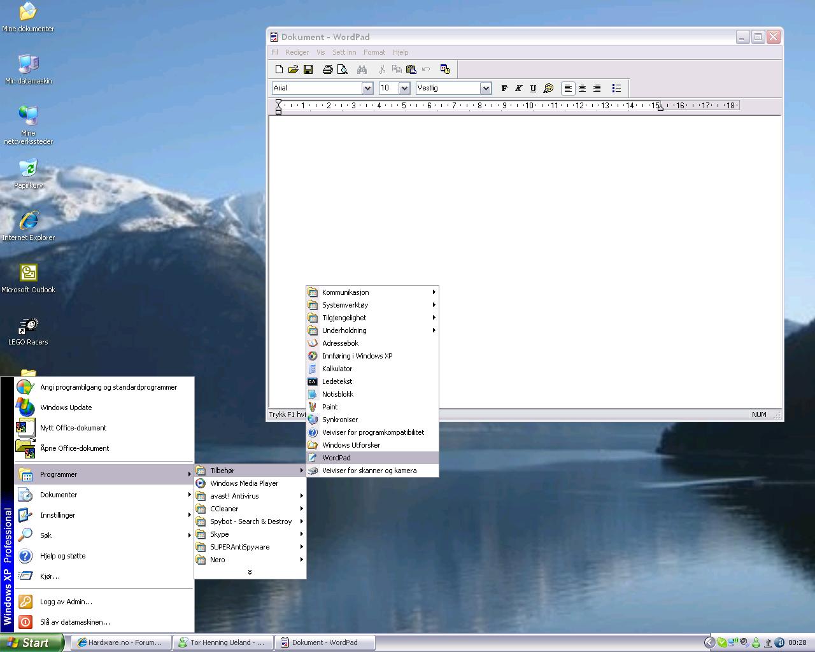Screen dimensions: 815x652
Task: Select center text alignment
Action: (582, 89)
